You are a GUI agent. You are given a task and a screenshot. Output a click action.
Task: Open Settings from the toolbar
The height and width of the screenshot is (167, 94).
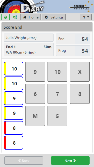click(54, 17)
